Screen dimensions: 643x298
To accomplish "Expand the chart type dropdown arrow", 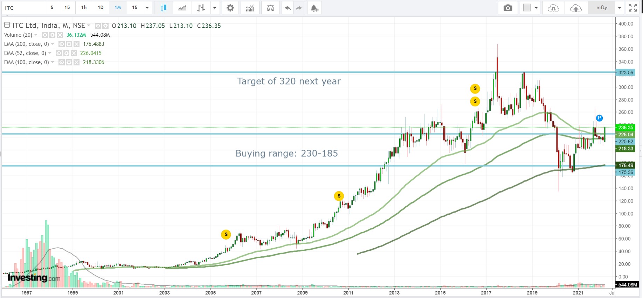I will coord(215,8).
